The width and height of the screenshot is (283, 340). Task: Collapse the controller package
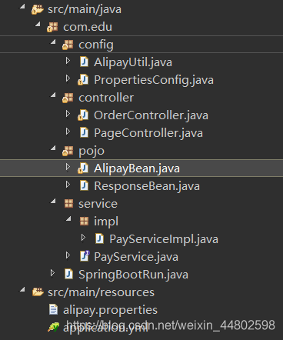coord(53,95)
